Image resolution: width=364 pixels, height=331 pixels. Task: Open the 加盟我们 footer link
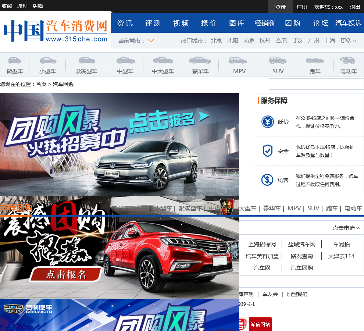[x=297, y=294]
